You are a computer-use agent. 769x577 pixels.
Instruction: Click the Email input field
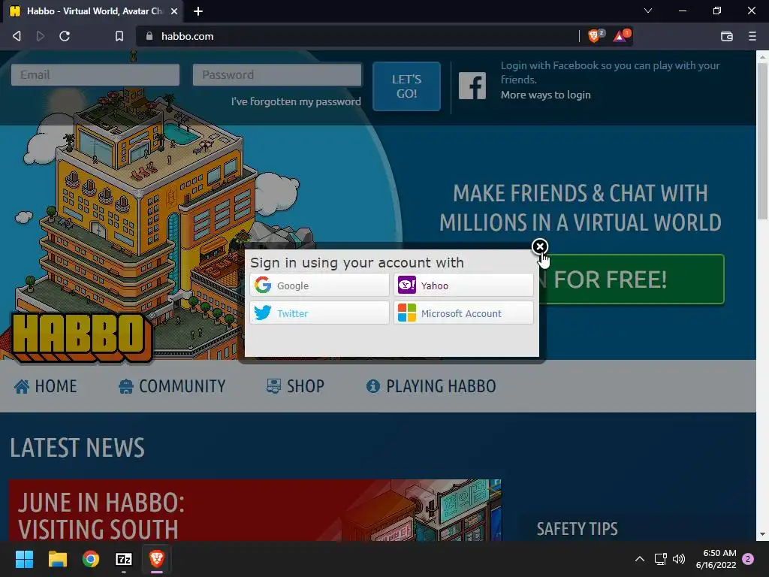click(95, 74)
